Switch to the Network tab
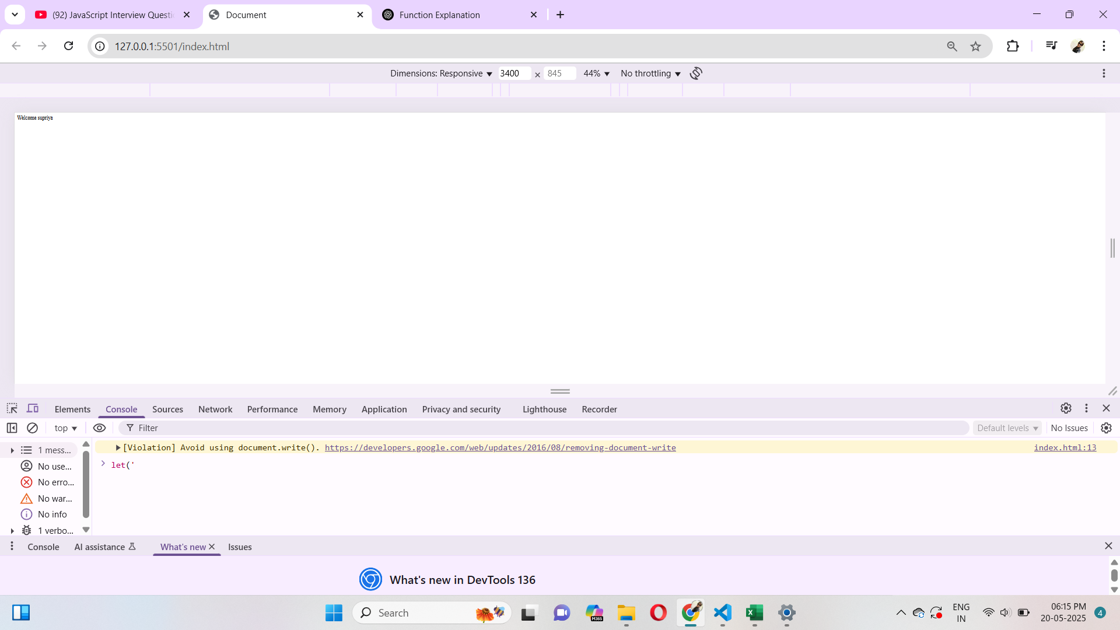 [x=215, y=409]
